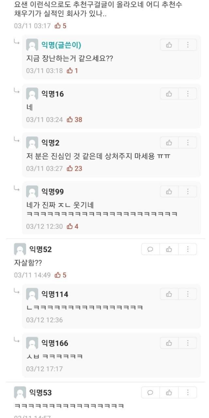Like 익명53's comment
This screenshot has width=209, height=418.
169,393
